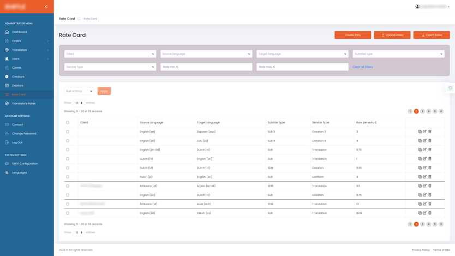
Task: Click the Create Rate button
Action: (x=352, y=35)
